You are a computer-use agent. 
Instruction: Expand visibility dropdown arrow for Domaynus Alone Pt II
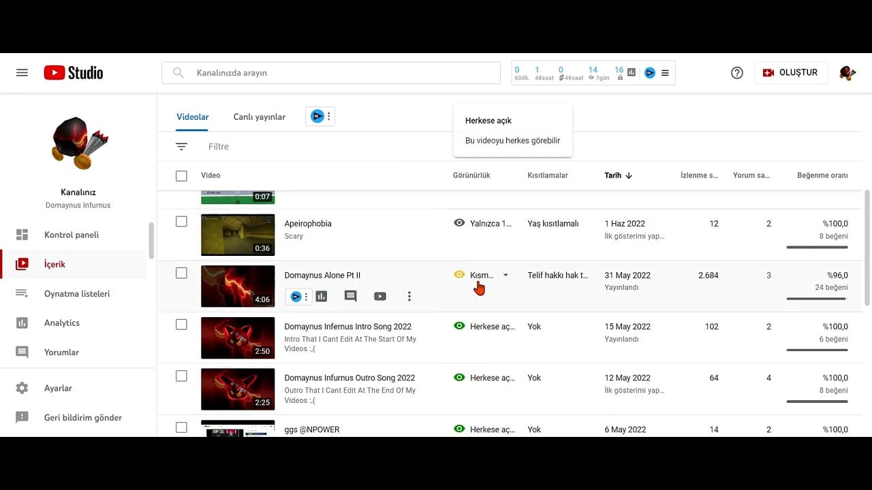(505, 275)
